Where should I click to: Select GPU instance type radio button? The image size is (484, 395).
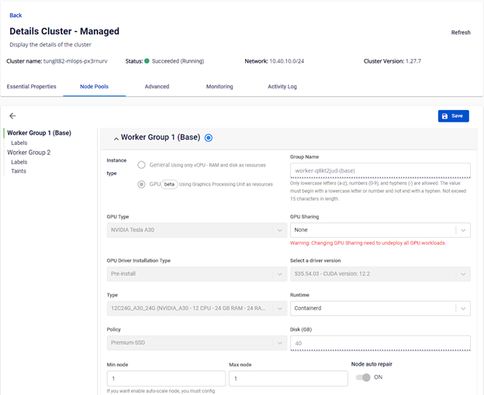pos(141,184)
